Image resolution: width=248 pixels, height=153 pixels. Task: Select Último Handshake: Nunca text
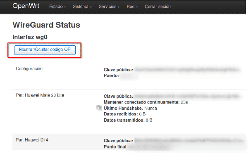130,108
